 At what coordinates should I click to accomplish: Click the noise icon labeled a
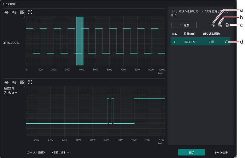tap(213, 25)
